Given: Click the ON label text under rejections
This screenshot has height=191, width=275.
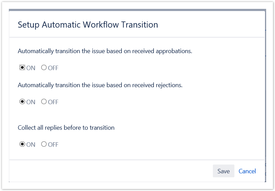Looking at the screenshot, I should pyautogui.click(x=31, y=102).
